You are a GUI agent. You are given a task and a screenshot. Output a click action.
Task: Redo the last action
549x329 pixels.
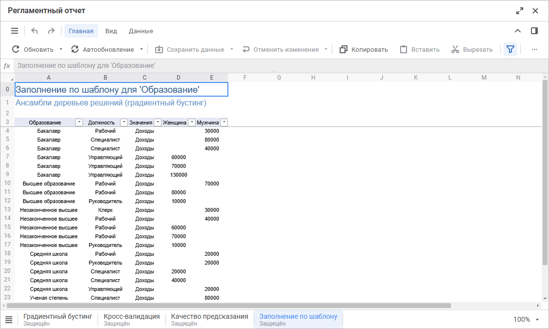(51, 31)
